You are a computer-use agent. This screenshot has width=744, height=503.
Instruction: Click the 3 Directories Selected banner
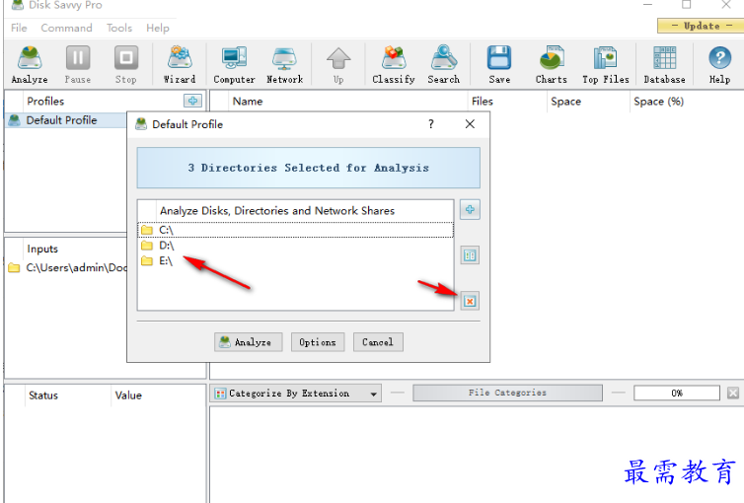coord(309,168)
